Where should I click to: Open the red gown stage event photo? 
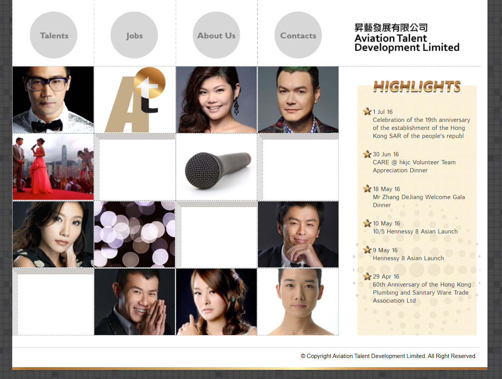[53, 167]
